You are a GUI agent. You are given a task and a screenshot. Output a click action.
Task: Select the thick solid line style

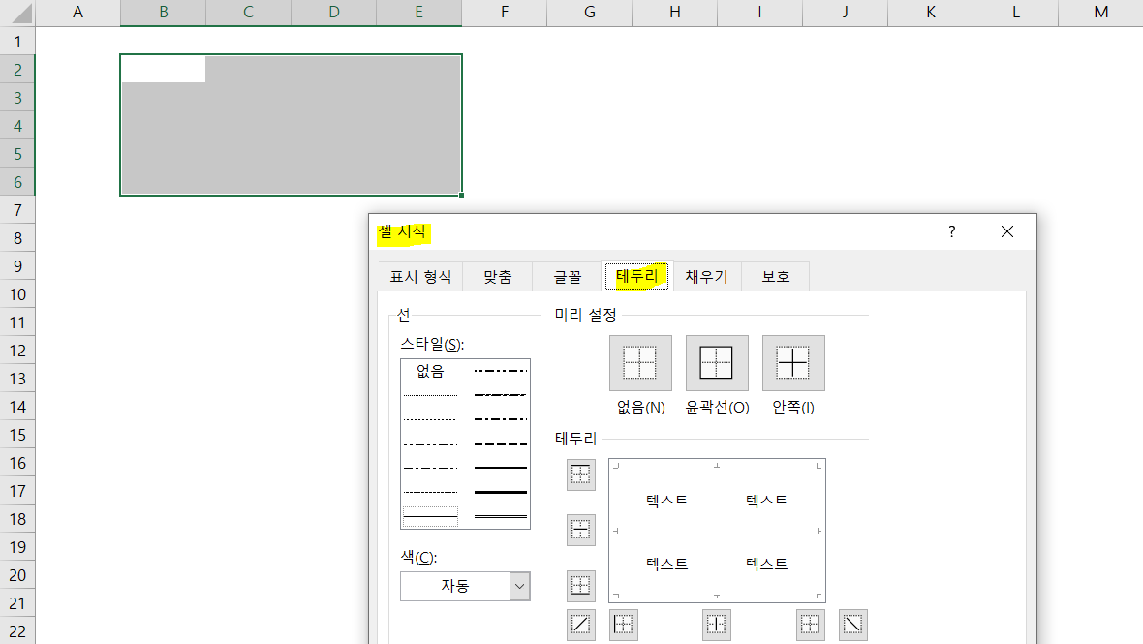click(501, 493)
